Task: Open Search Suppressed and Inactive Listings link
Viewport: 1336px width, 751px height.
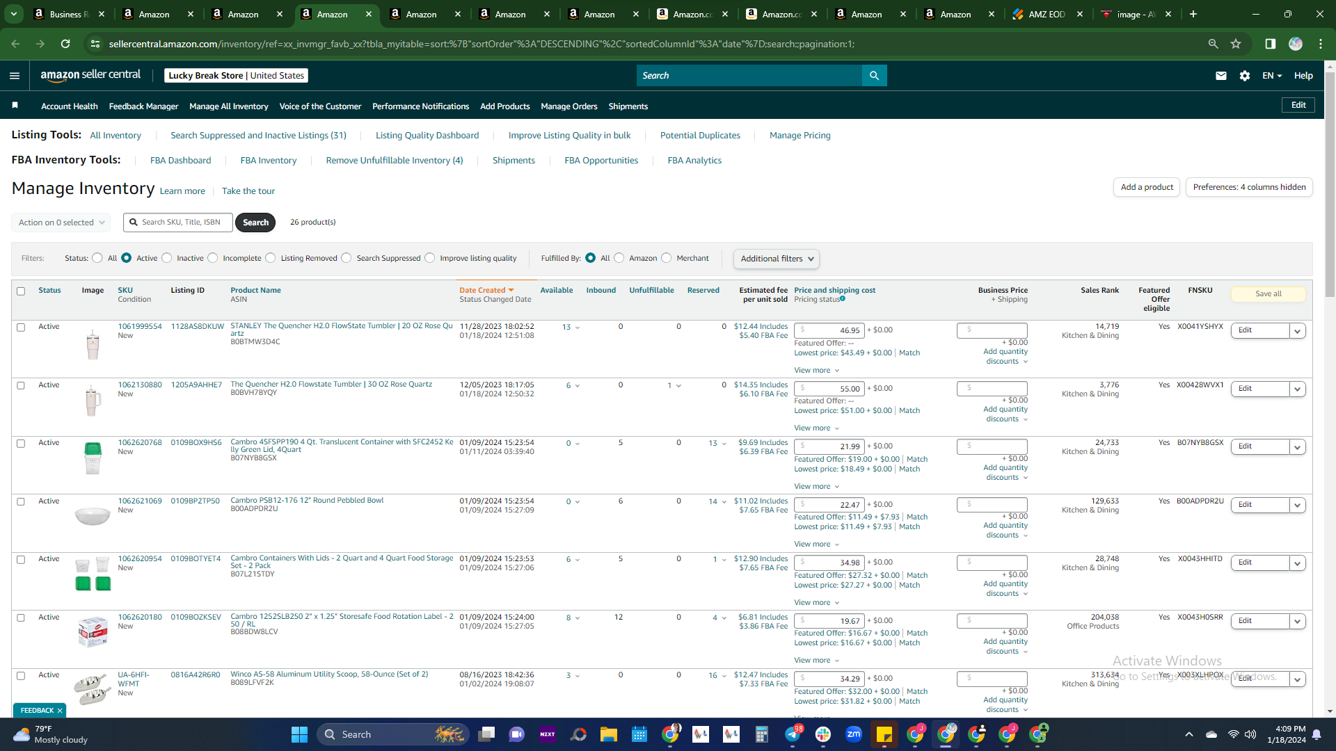Action: [258, 136]
